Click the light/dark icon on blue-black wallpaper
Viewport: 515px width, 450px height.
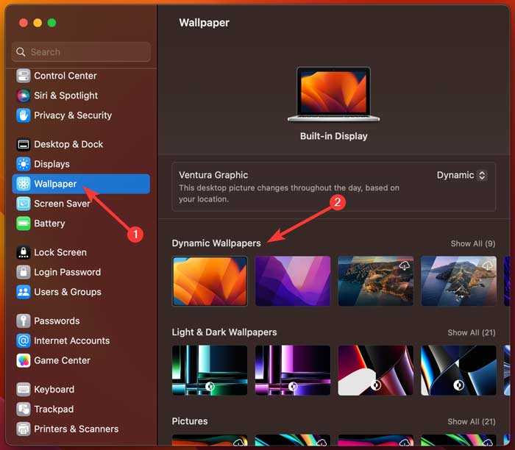pos(459,385)
